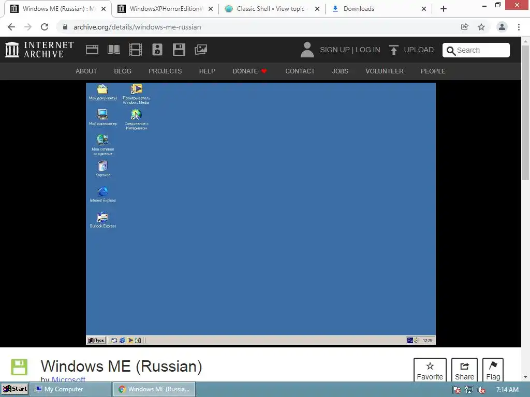530x397 pixels.
Task: Open the JOBS menu item
Action: 340,71
